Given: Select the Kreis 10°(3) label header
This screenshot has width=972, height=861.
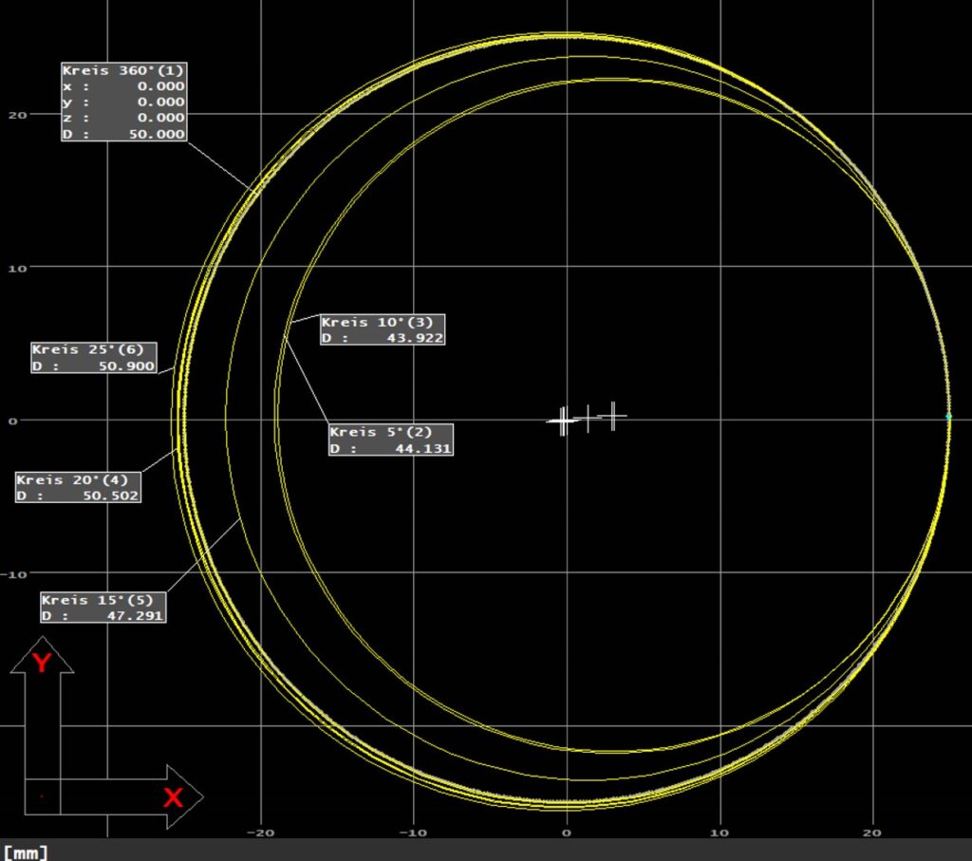Looking at the screenshot, I should 383,322.
